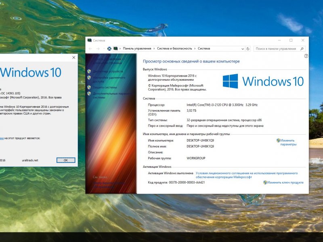Open Дополнительные параметры системы
This screenshot has width=323, height=242.
(112, 96)
